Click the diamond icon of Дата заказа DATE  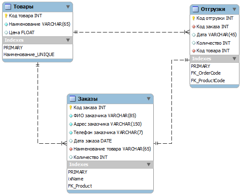[x=71, y=141]
